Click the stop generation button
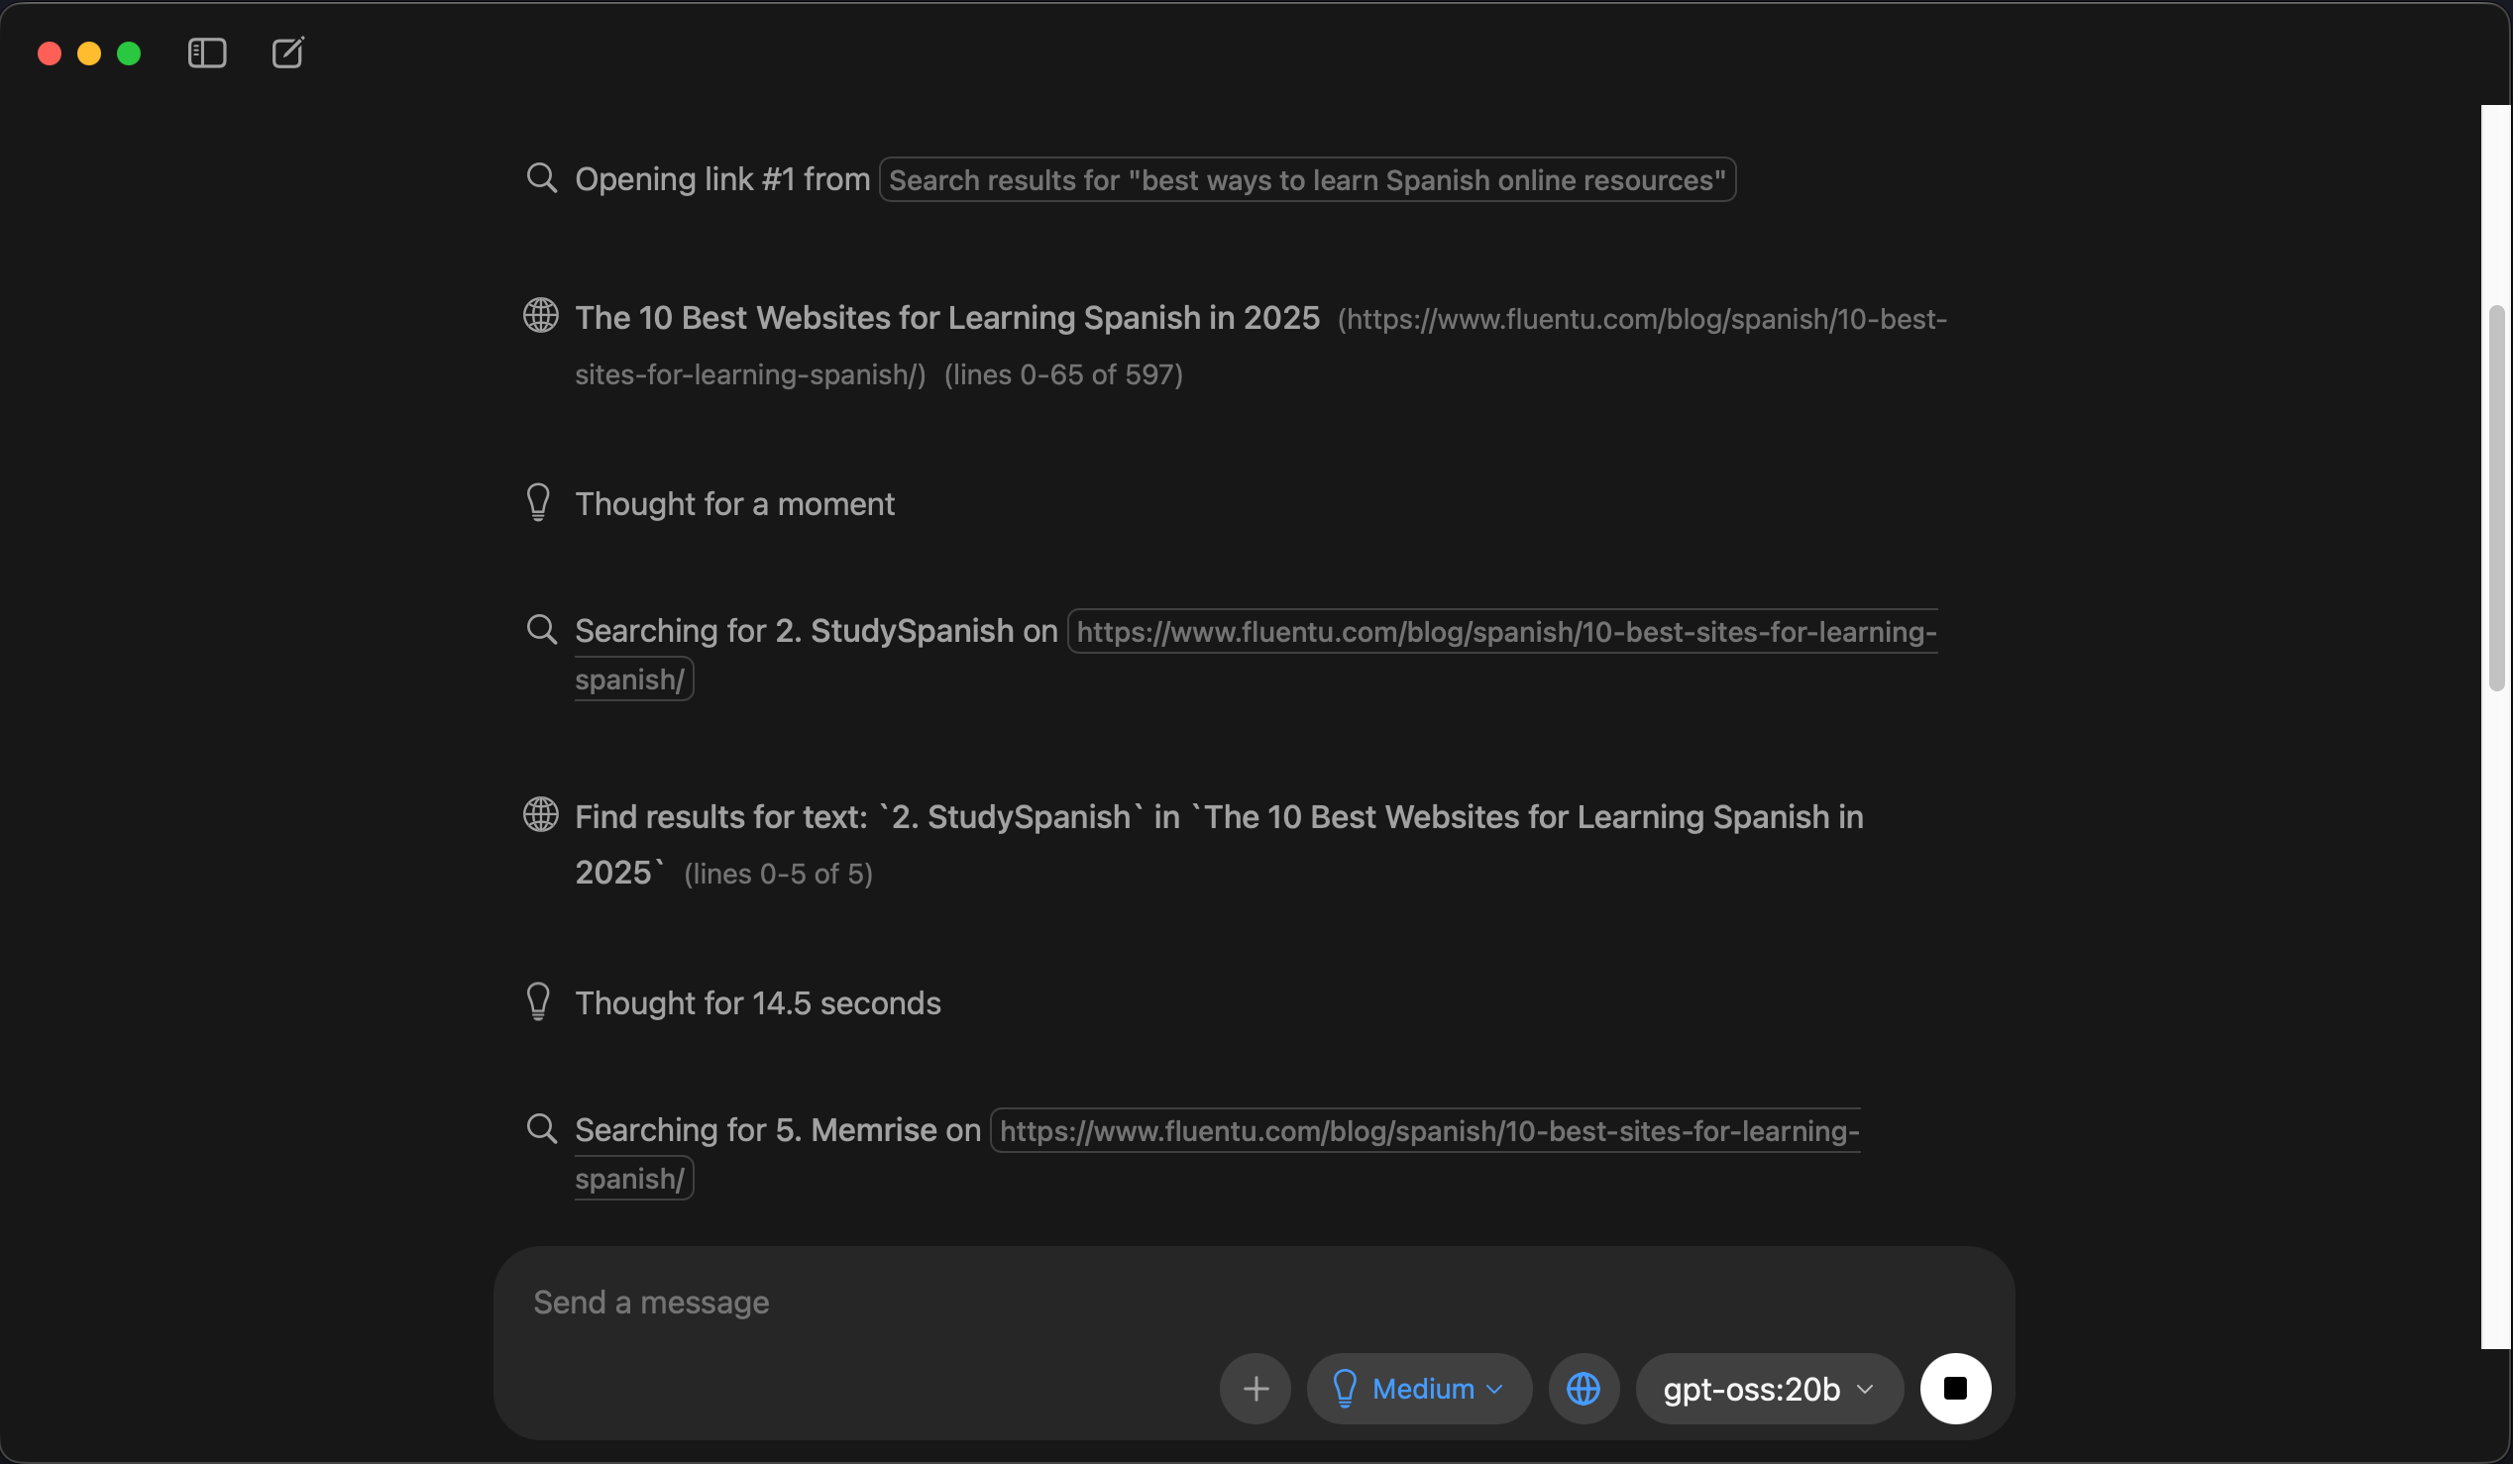Screen dimensions: 2513x1464 (x=1954, y=1389)
